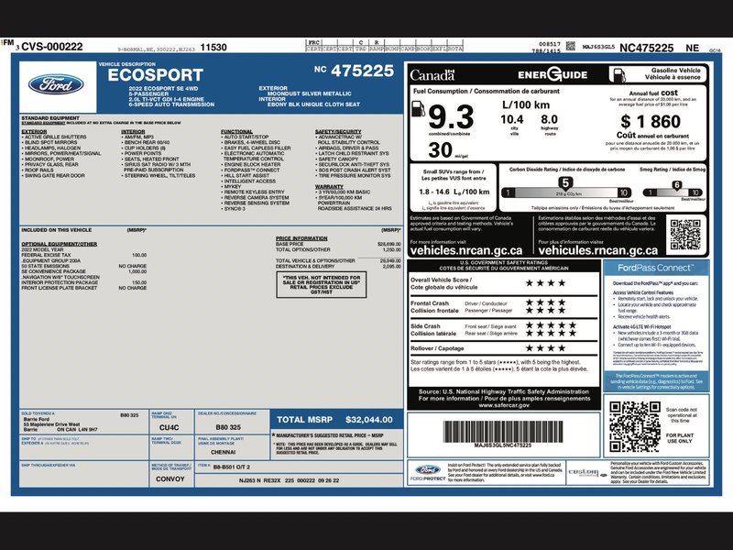
Task: Click the Smog Rating scale marker 6
Action: point(675,186)
